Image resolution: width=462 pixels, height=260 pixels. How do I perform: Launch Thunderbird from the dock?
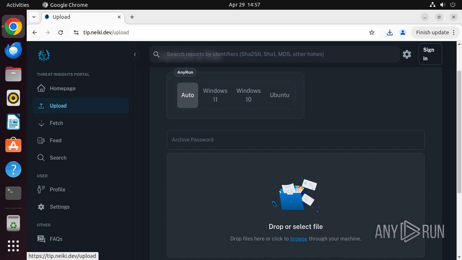click(x=13, y=51)
